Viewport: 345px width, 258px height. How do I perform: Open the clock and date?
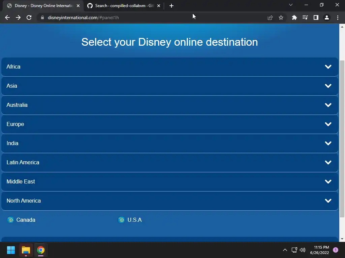(x=319, y=250)
